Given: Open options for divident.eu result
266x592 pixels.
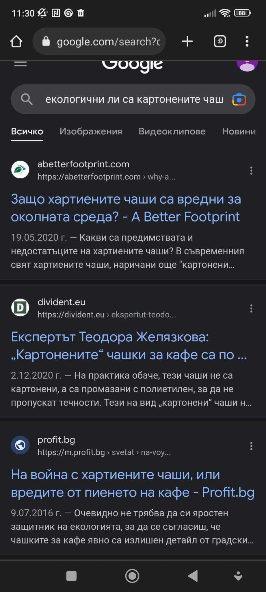Looking at the screenshot, I should pyautogui.click(x=251, y=308).
